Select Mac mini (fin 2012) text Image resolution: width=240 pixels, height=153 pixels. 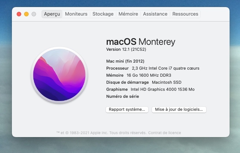[125, 61]
